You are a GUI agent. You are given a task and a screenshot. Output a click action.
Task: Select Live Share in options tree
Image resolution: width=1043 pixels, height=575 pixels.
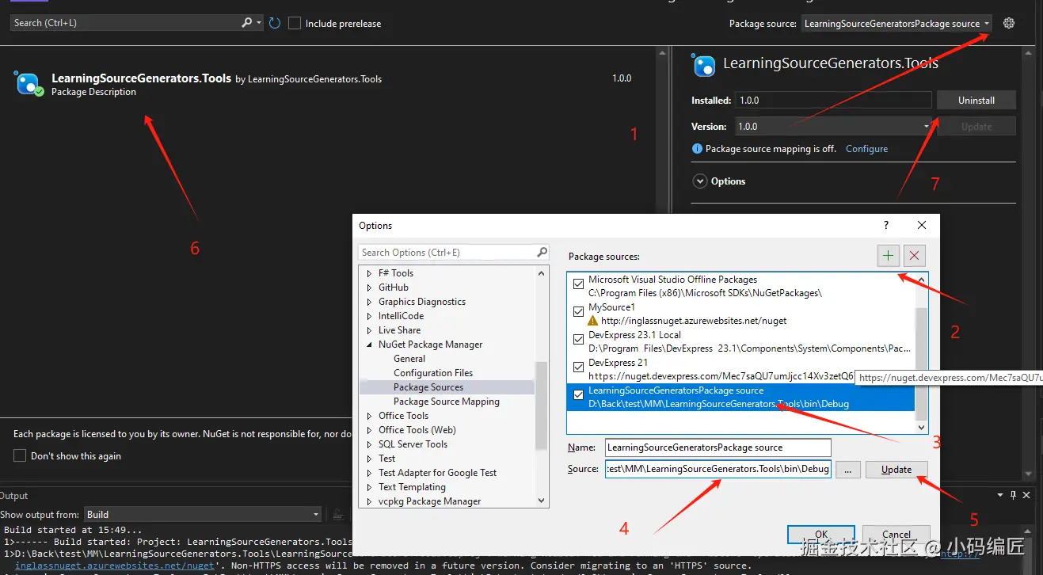click(399, 330)
